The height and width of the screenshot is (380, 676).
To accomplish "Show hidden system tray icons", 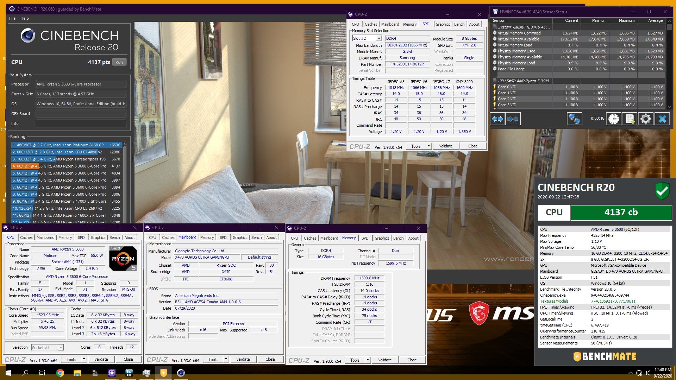I will point(630,373).
